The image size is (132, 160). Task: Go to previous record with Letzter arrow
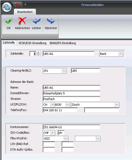tap(36, 21)
